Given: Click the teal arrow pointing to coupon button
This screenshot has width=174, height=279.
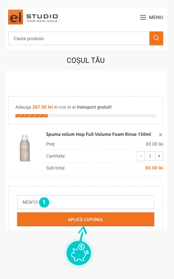Looking at the screenshot, I should [82, 233].
